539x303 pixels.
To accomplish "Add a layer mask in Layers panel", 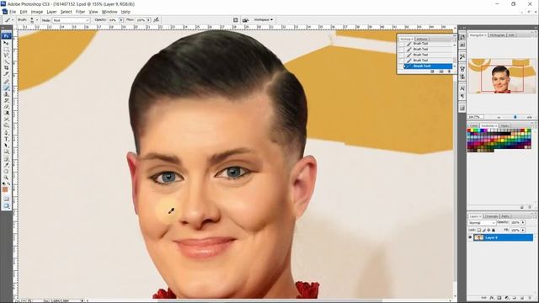I will [x=499, y=297].
